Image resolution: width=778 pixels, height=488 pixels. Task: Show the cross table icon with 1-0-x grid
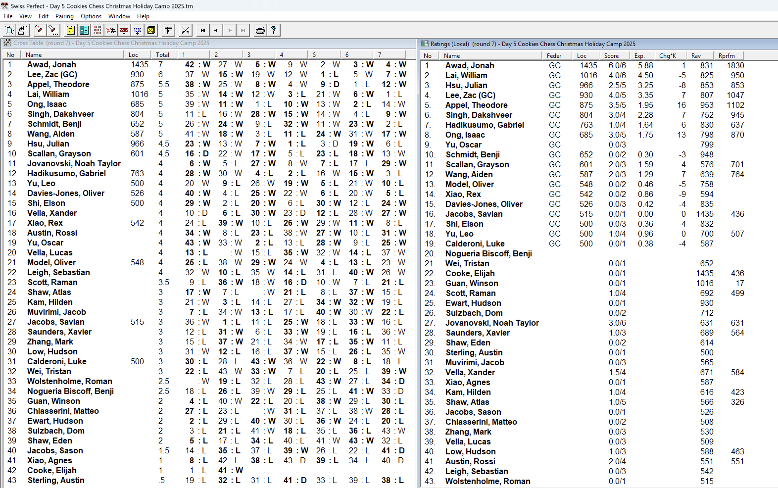pyautogui.click(x=97, y=30)
